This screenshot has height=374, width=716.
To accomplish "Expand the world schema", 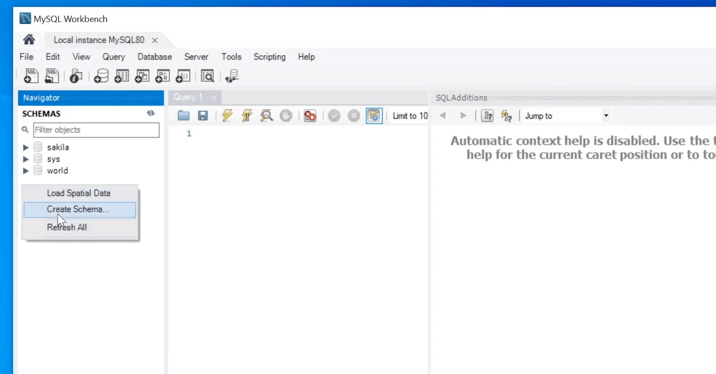I will [x=26, y=171].
